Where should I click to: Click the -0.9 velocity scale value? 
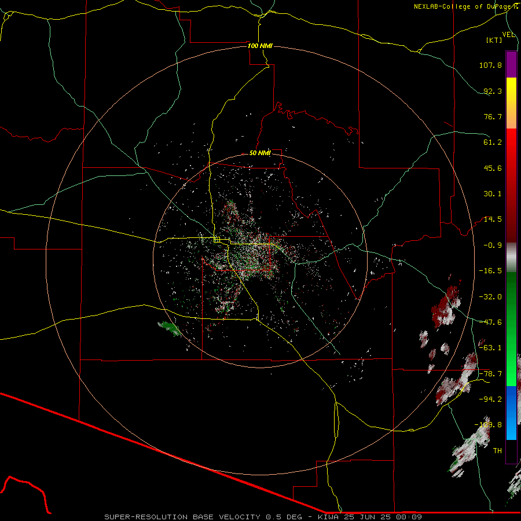(x=493, y=245)
